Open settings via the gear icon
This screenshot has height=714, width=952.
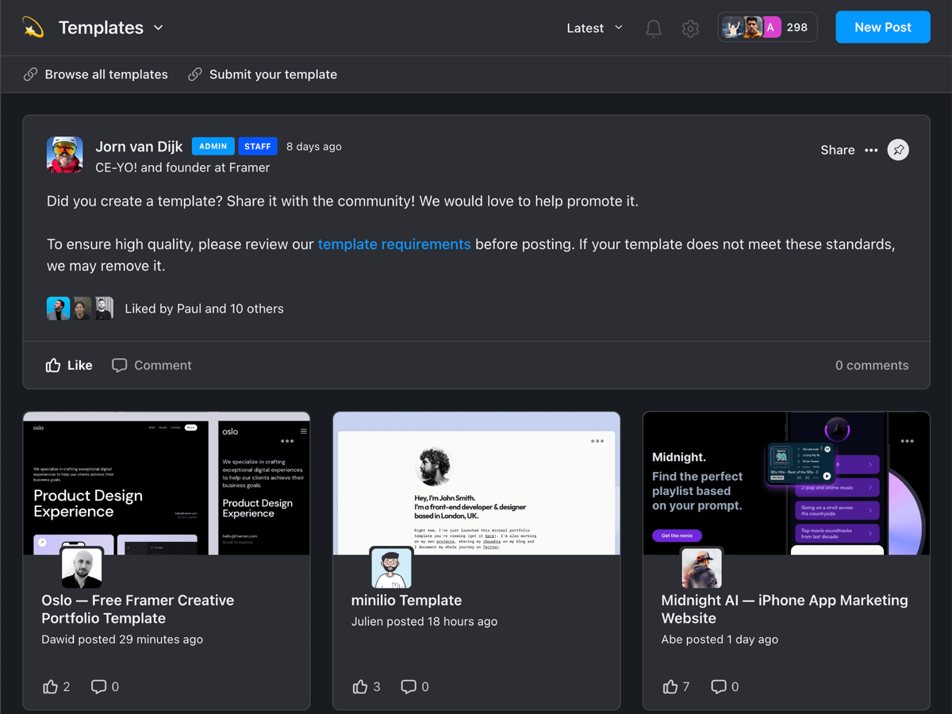(x=690, y=29)
